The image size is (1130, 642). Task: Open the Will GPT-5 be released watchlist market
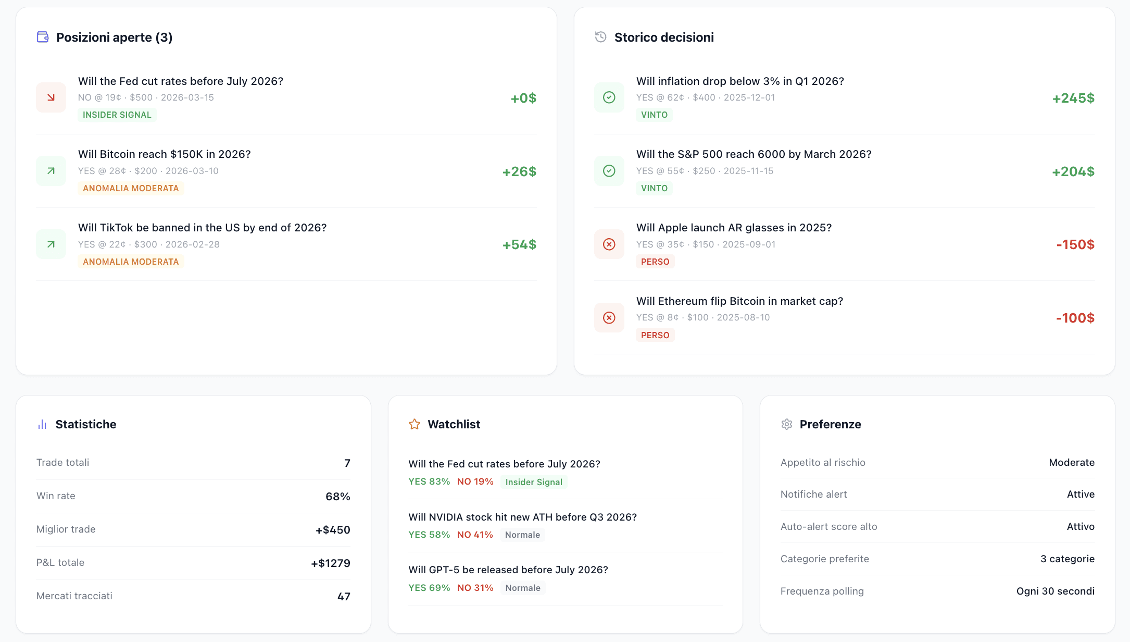pyautogui.click(x=508, y=570)
